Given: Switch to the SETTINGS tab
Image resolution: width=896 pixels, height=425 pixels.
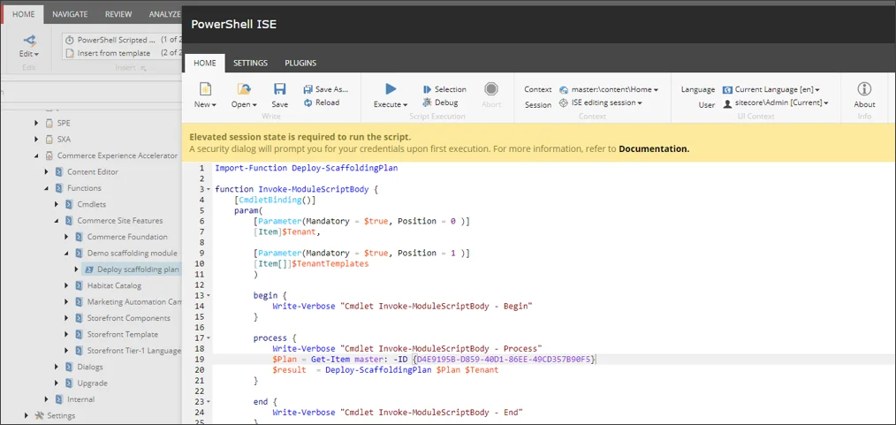Looking at the screenshot, I should tap(251, 63).
